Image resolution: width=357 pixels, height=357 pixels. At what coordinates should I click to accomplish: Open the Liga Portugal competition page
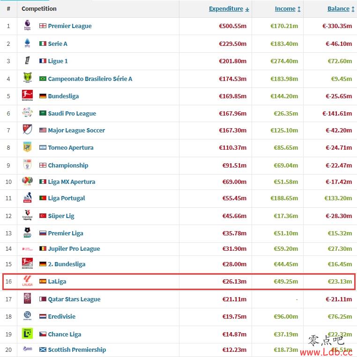tap(67, 198)
